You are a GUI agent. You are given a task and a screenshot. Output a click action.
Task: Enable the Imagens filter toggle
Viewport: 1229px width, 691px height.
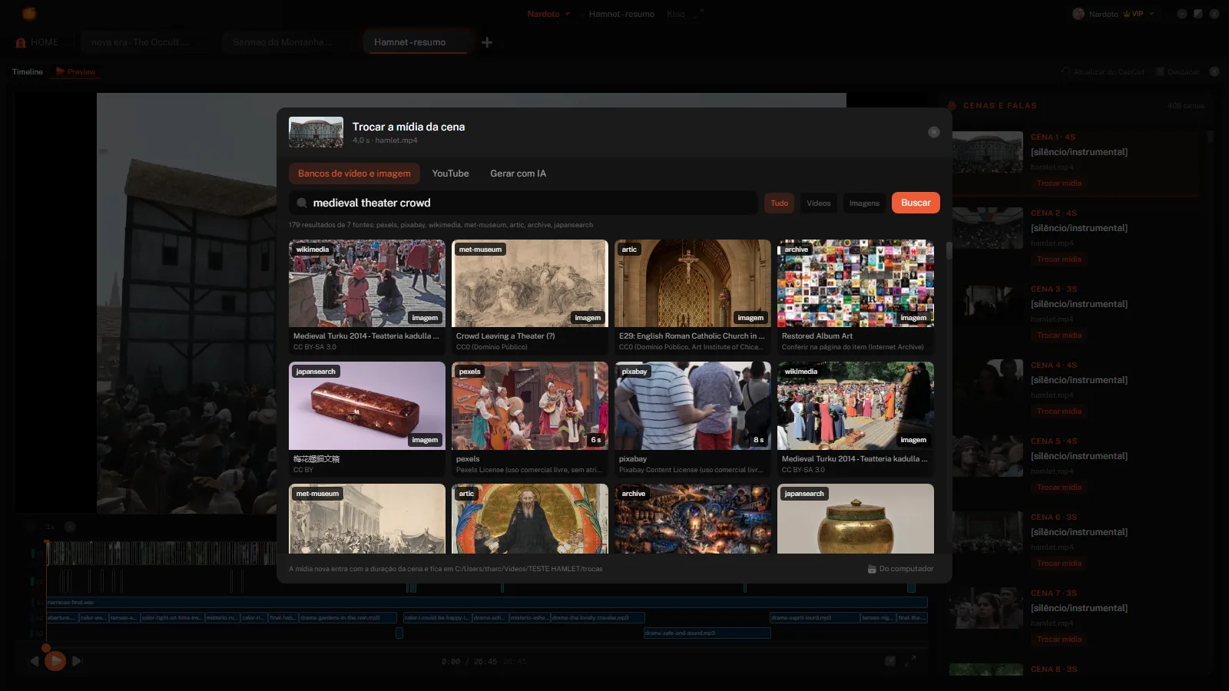point(864,203)
